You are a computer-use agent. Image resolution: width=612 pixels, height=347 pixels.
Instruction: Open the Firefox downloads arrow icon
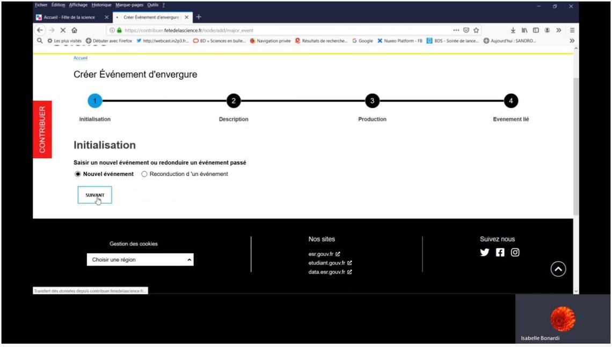click(513, 31)
